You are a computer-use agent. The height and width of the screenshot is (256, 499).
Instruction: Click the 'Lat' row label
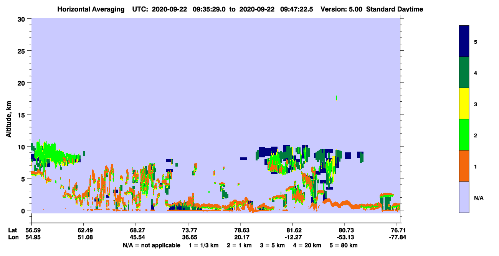click(x=12, y=230)
